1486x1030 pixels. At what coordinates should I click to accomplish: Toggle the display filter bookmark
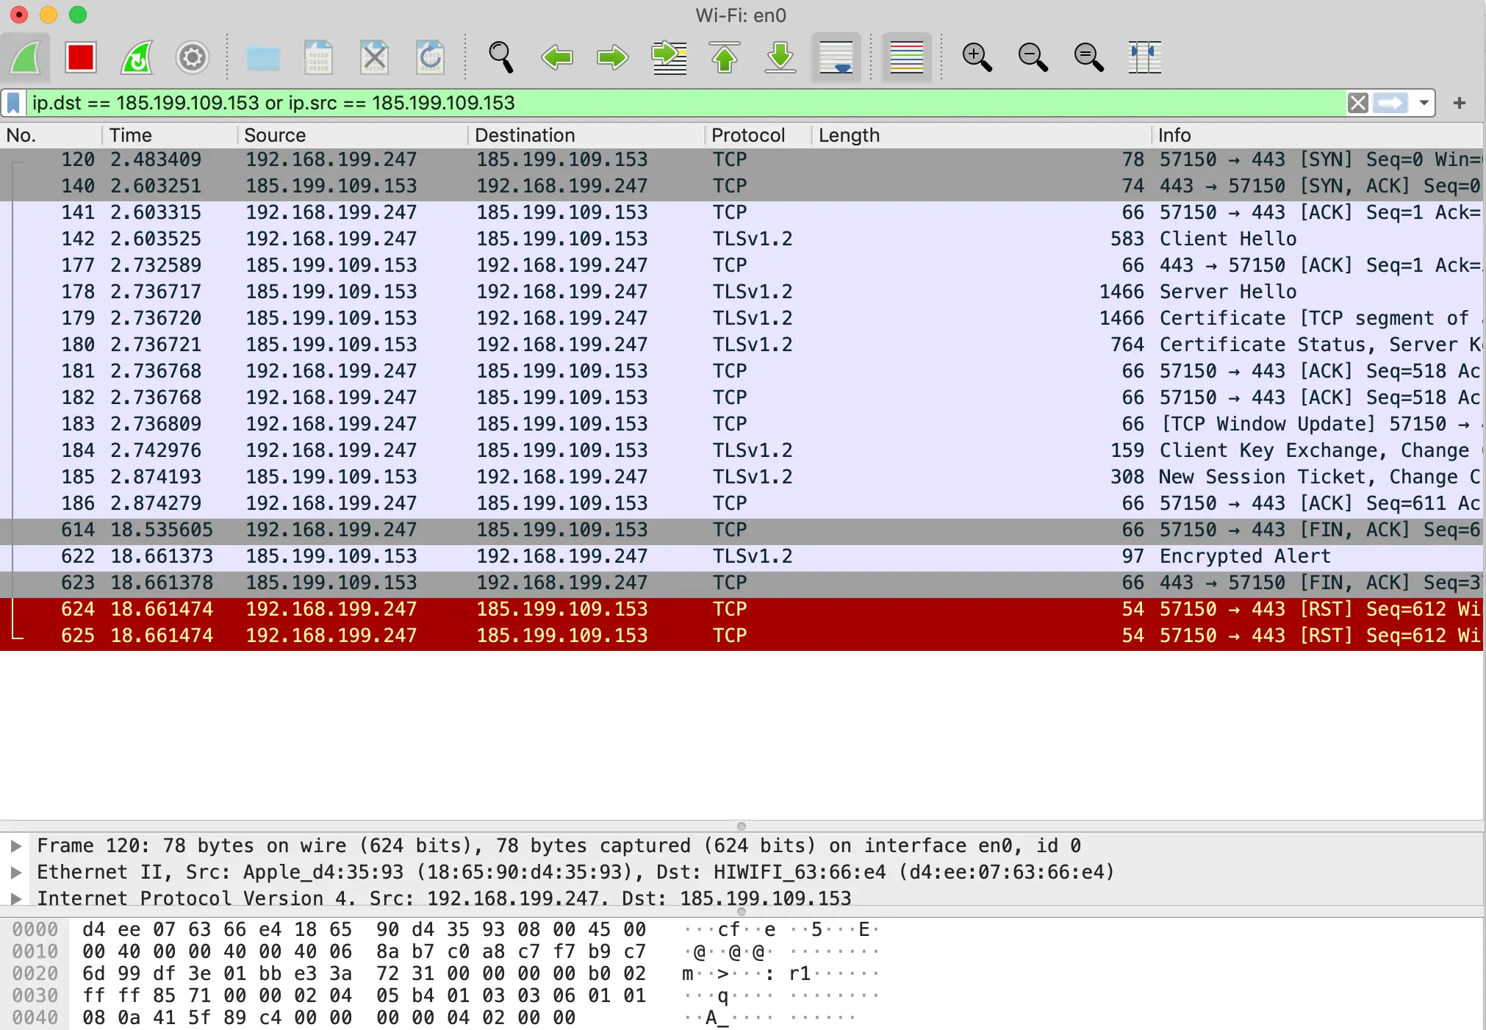[13, 103]
